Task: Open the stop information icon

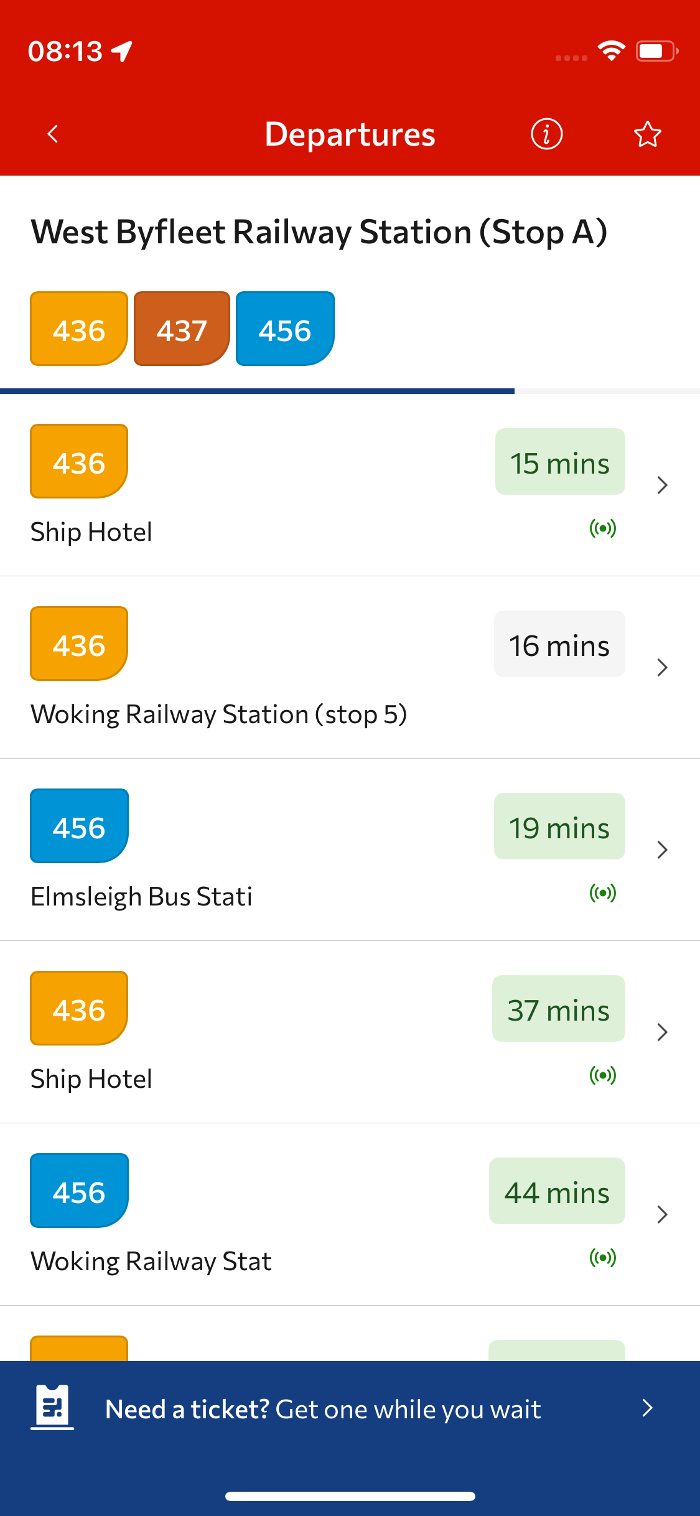Action: [x=546, y=134]
